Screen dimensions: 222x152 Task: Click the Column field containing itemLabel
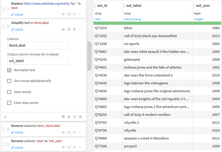click(38, 46)
